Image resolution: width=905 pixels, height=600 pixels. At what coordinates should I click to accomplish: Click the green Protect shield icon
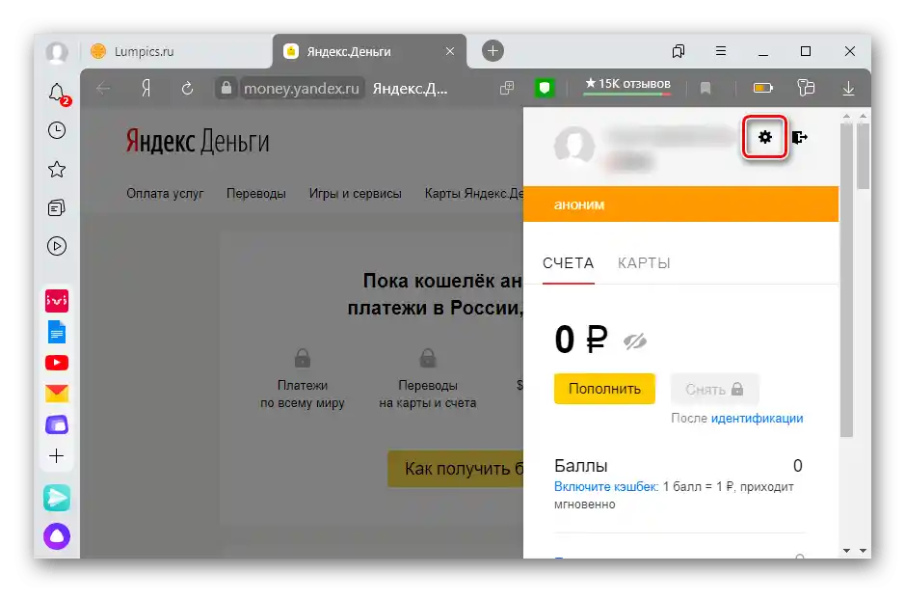[545, 88]
